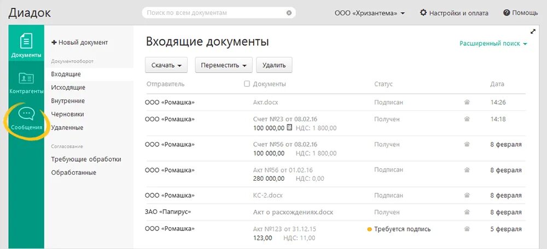
Task: Click Новый документ link
Action: click(x=79, y=43)
